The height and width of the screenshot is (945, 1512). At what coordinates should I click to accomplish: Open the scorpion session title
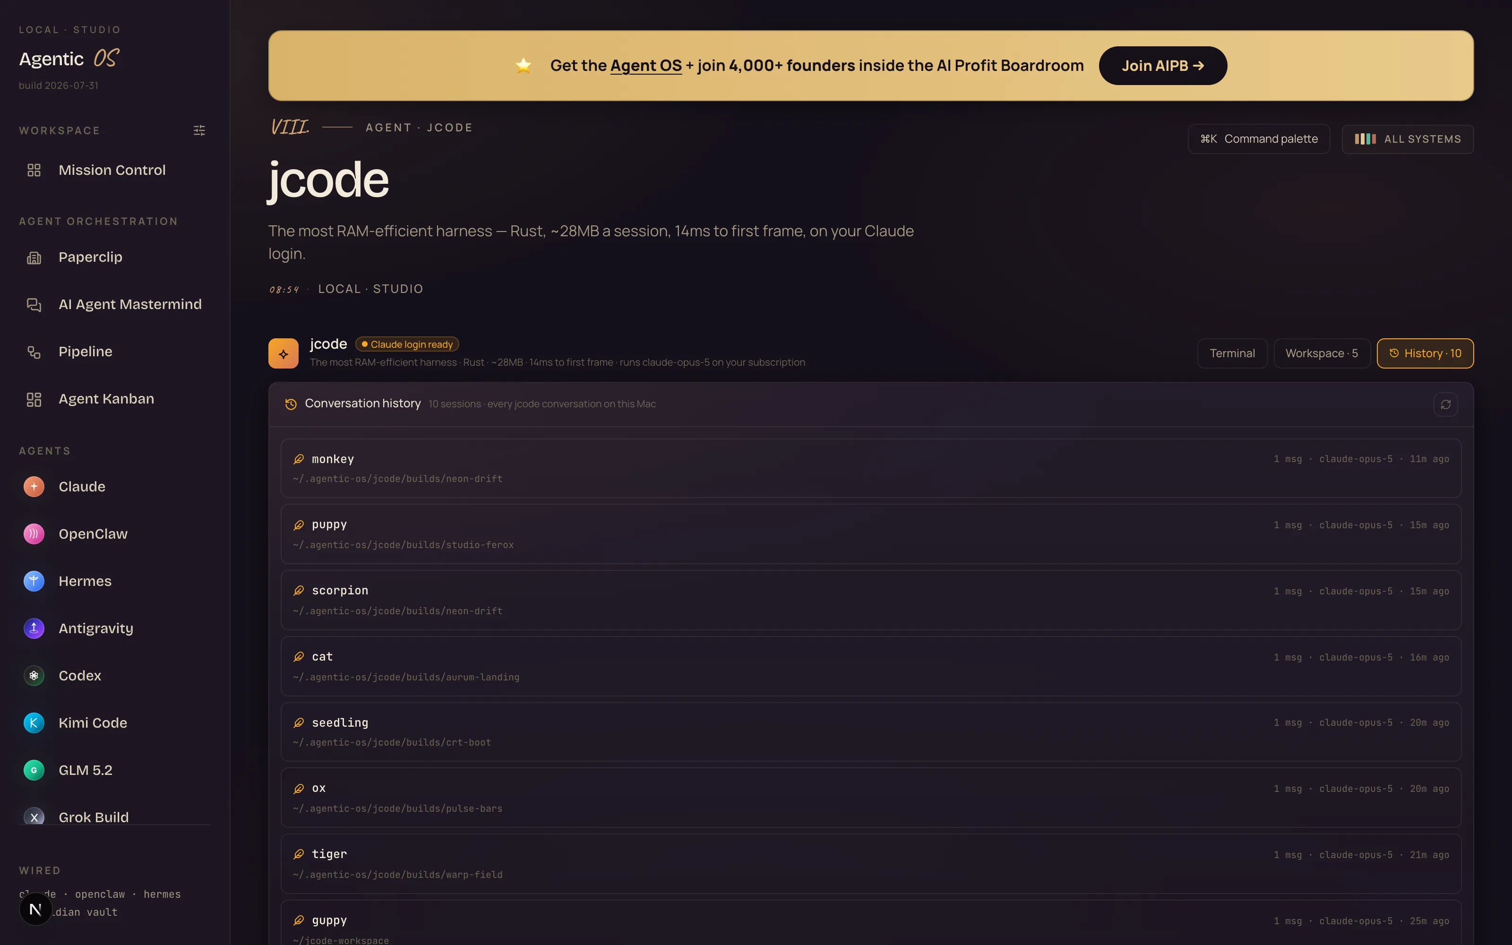340,591
